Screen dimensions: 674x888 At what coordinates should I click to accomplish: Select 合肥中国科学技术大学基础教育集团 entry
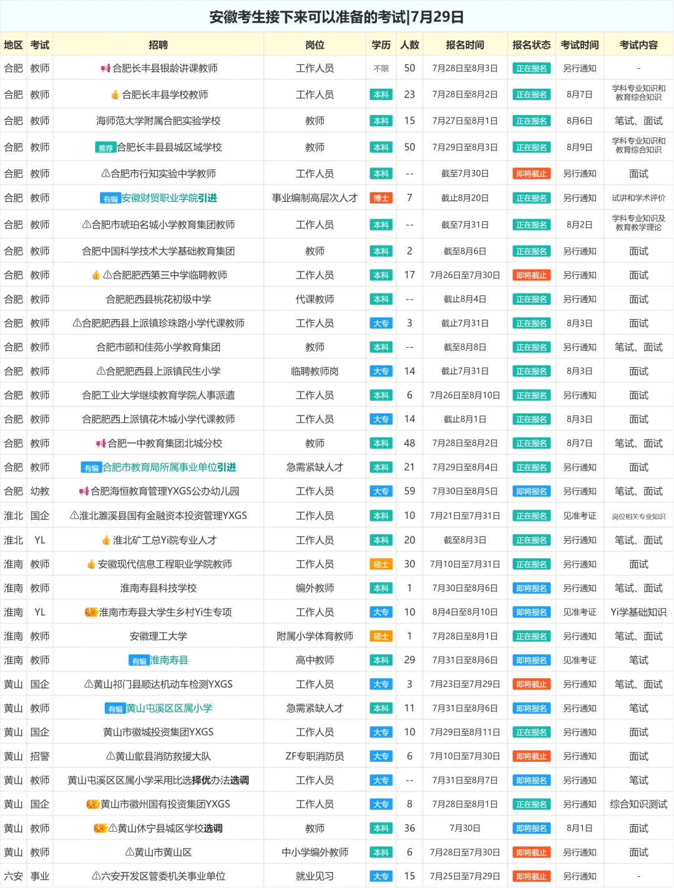click(x=159, y=251)
